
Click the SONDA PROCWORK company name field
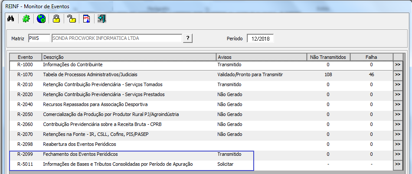[x=117, y=38]
